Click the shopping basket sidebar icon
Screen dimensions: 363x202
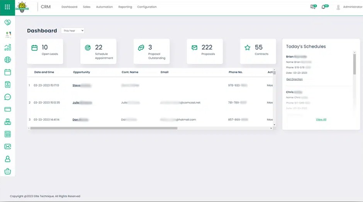pyautogui.click(x=7, y=171)
